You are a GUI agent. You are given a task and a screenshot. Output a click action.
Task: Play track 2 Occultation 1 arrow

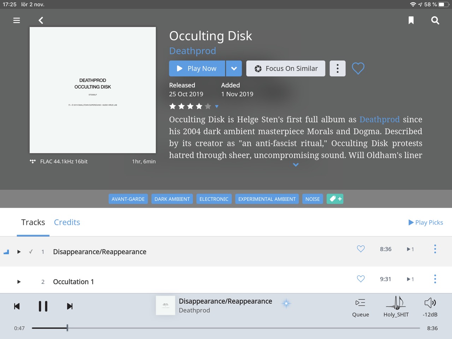[19, 282]
